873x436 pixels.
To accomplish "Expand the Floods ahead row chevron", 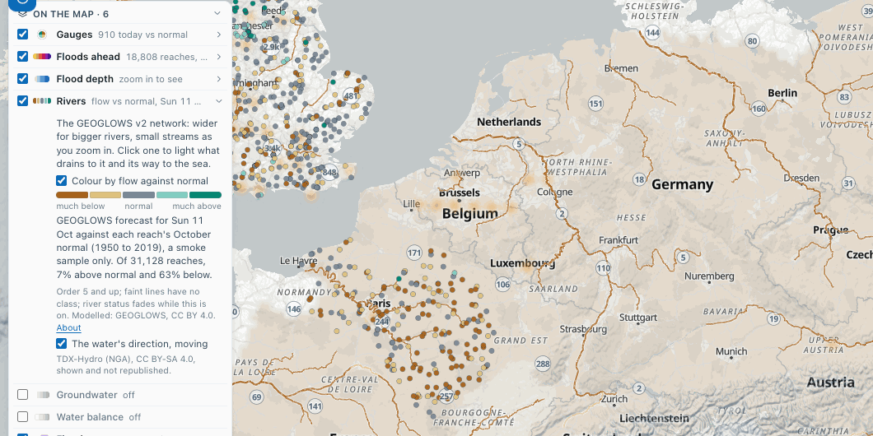I will [x=219, y=57].
